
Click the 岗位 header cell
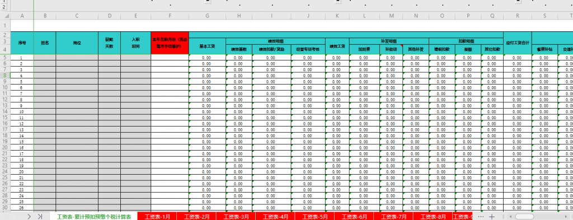[x=77, y=43]
